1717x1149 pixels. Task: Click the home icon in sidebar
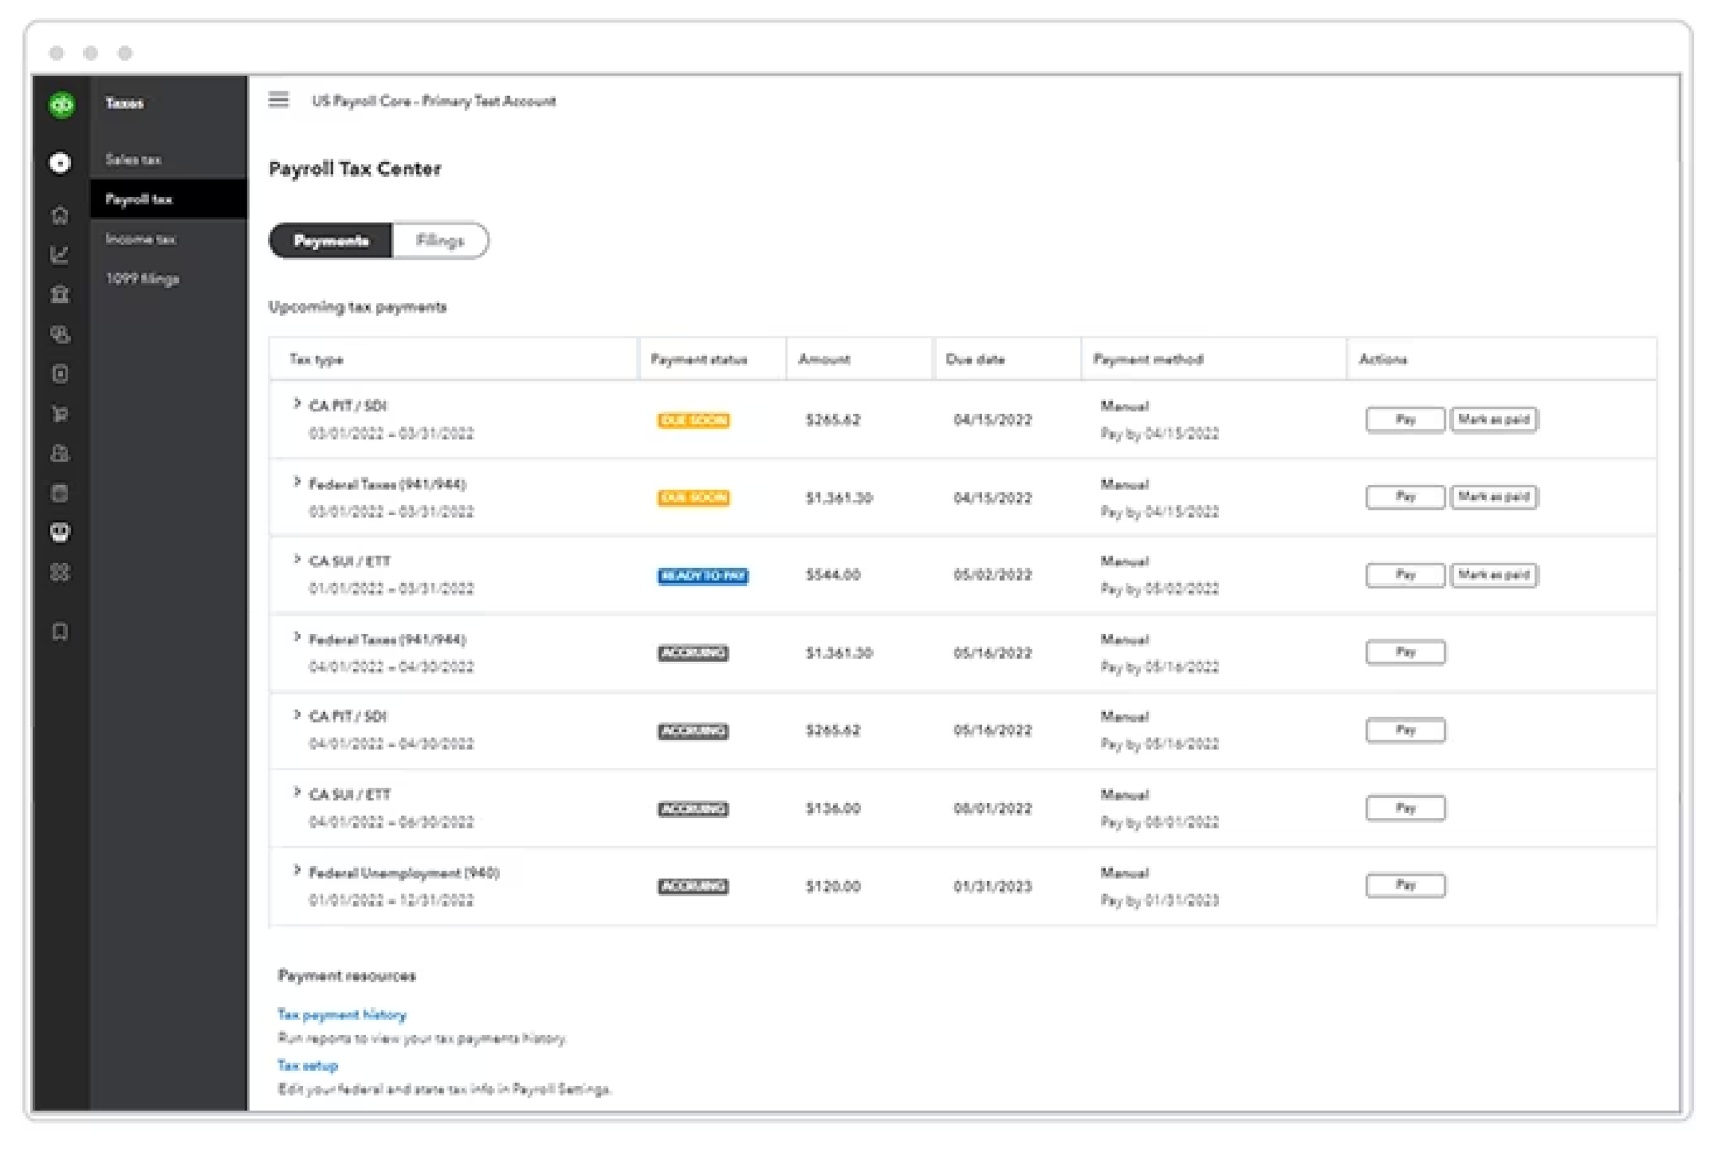(x=60, y=216)
